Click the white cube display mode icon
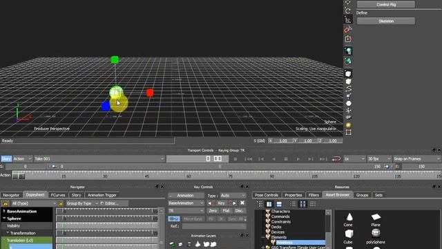Viewport: 442px width, 249px height. tap(348, 74)
